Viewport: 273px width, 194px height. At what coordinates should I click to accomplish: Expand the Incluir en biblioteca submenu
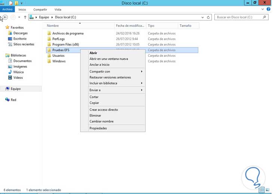(113, 83)
